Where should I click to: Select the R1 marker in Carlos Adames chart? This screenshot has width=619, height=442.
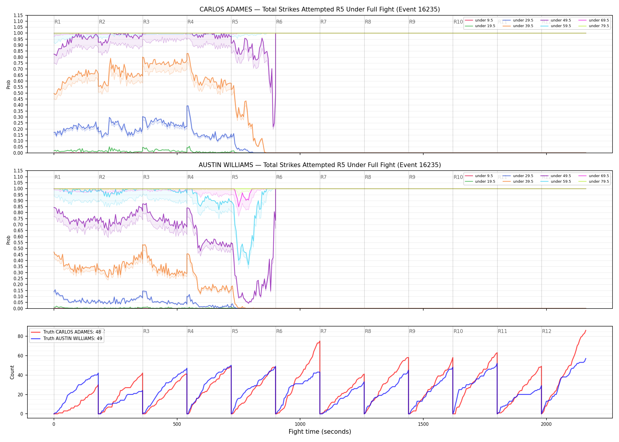pyautogui.click(x=57, y=22)
